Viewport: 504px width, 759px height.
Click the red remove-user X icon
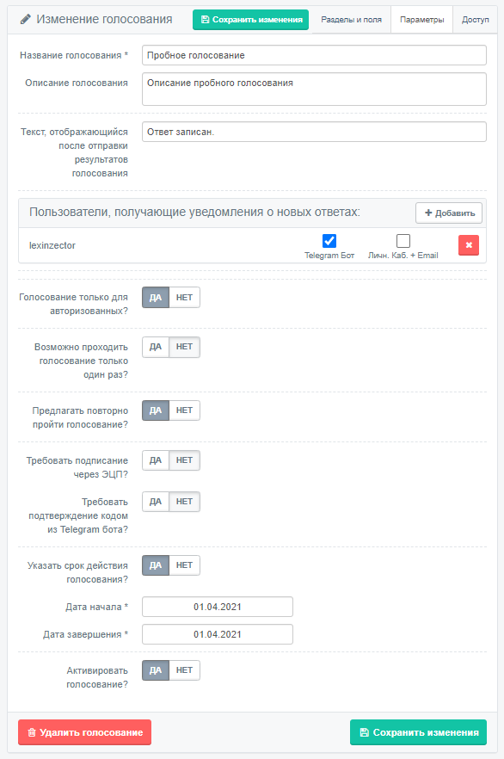[468, 245]
